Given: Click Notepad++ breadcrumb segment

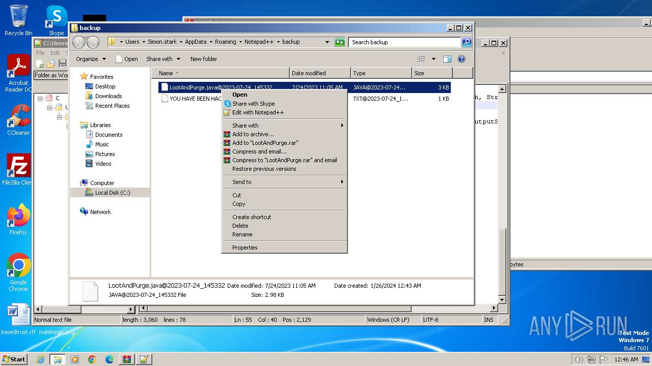Looking at the screenshot, I should pyautogui.click(x=259, y=42).
